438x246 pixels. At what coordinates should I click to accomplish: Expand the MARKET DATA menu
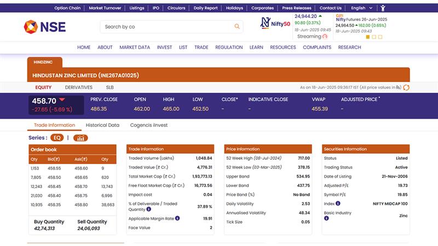pos(135,48)
